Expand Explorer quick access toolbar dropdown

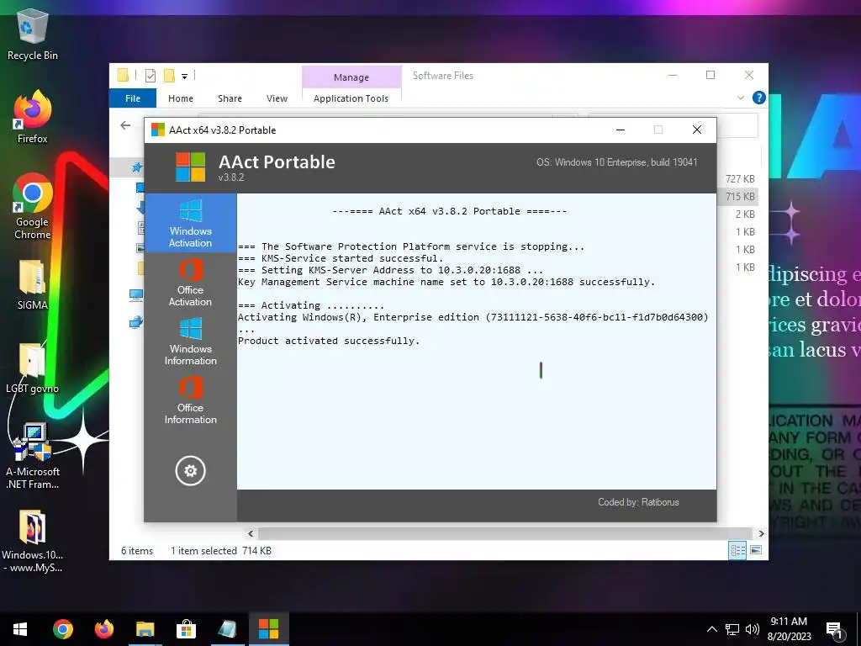click(x=184, y=77)
